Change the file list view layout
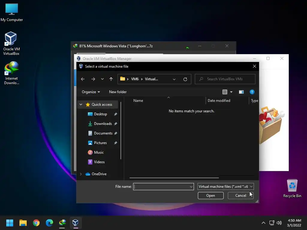 pos(225,92)
